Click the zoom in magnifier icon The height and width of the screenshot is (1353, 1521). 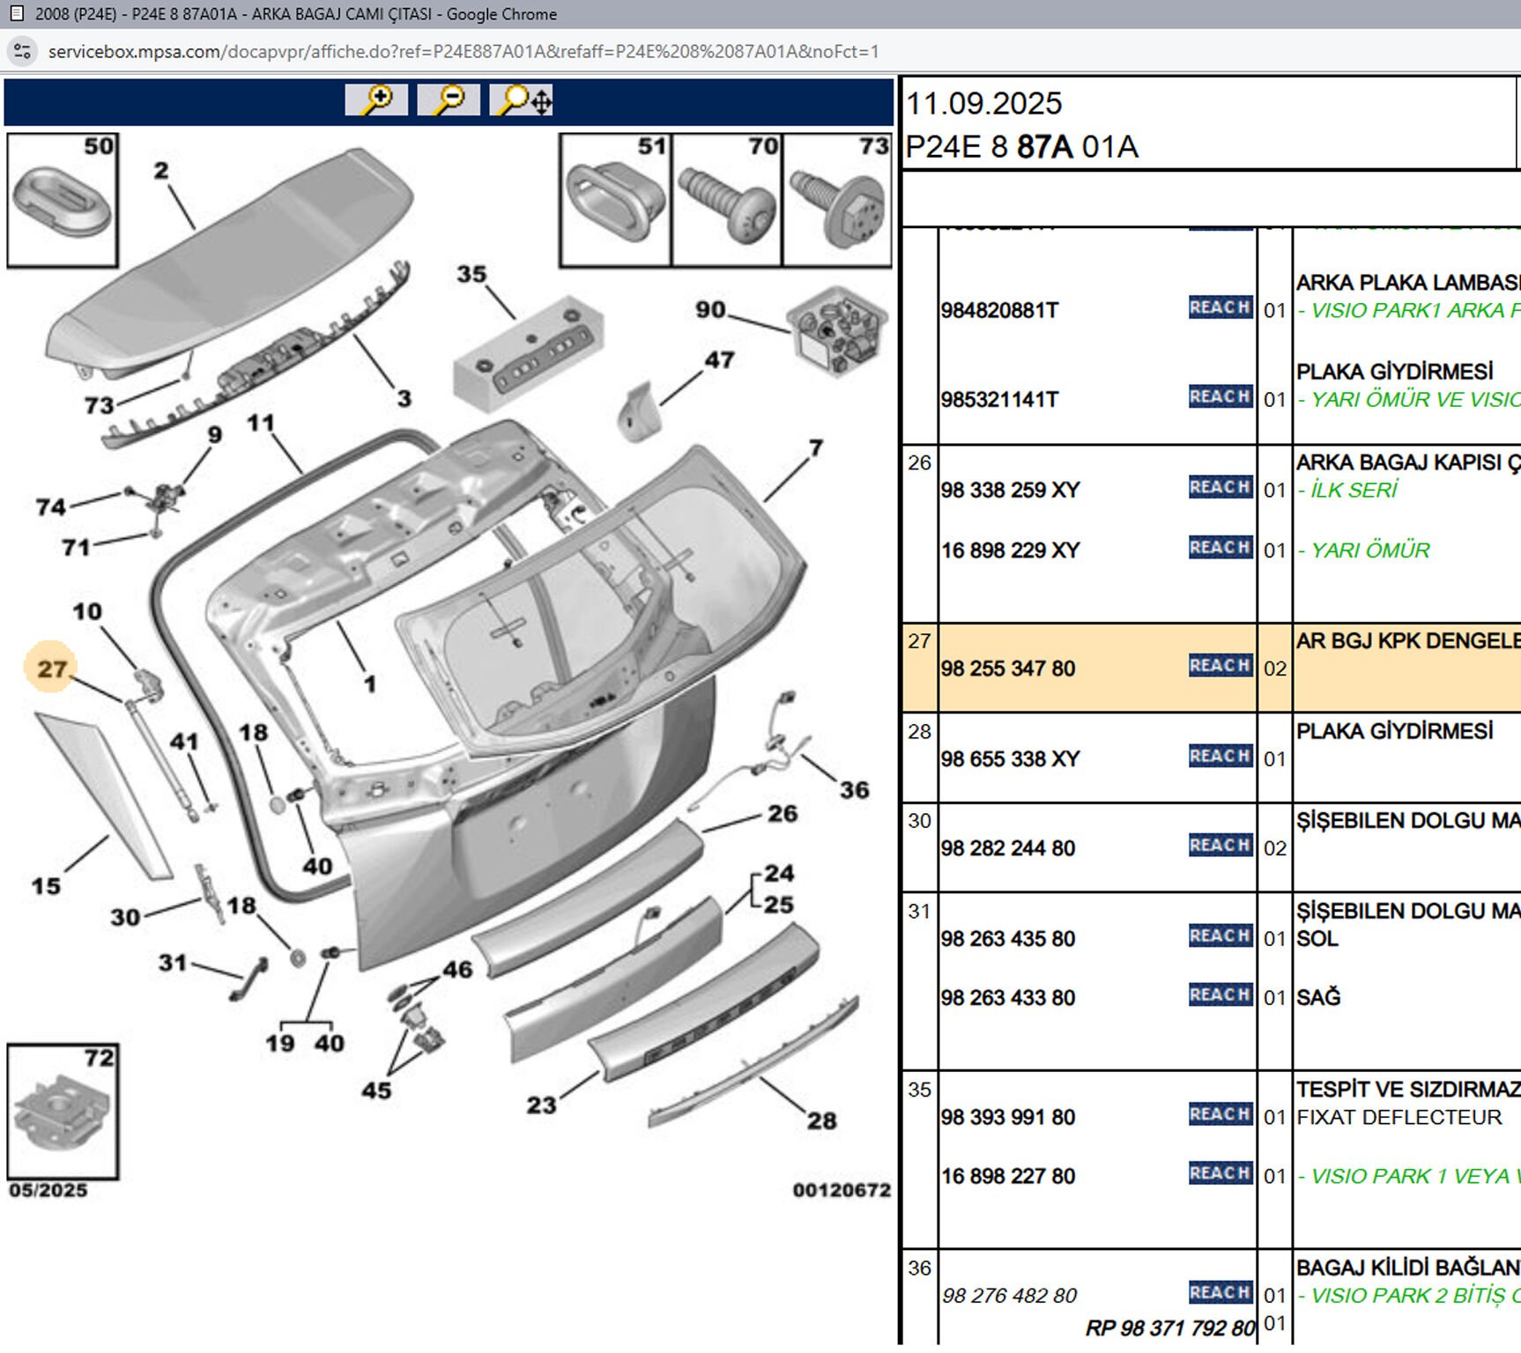[376, 100]
